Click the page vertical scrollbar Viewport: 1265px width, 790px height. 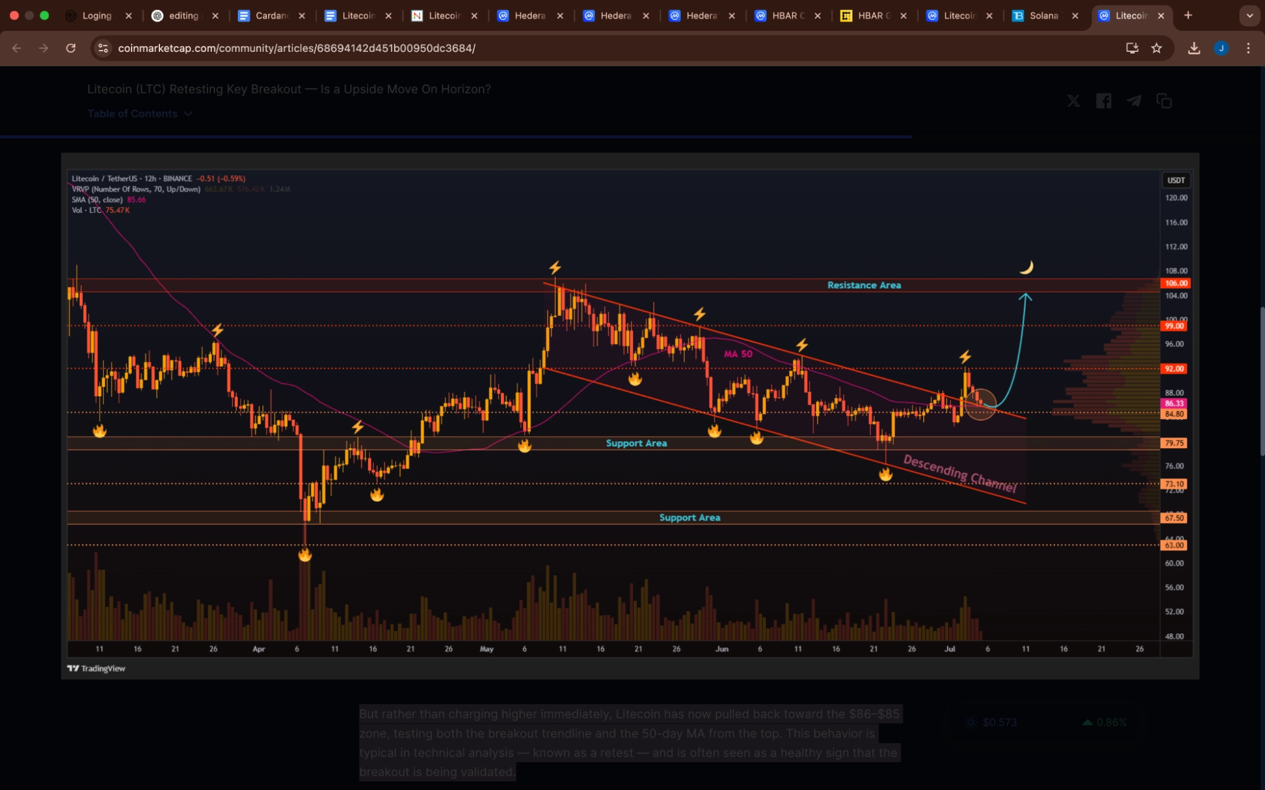[x=1261, y=380]
